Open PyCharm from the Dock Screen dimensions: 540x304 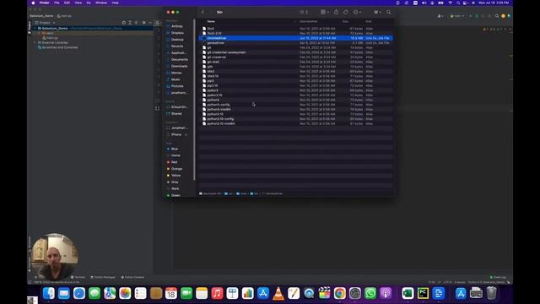(423, 293)
